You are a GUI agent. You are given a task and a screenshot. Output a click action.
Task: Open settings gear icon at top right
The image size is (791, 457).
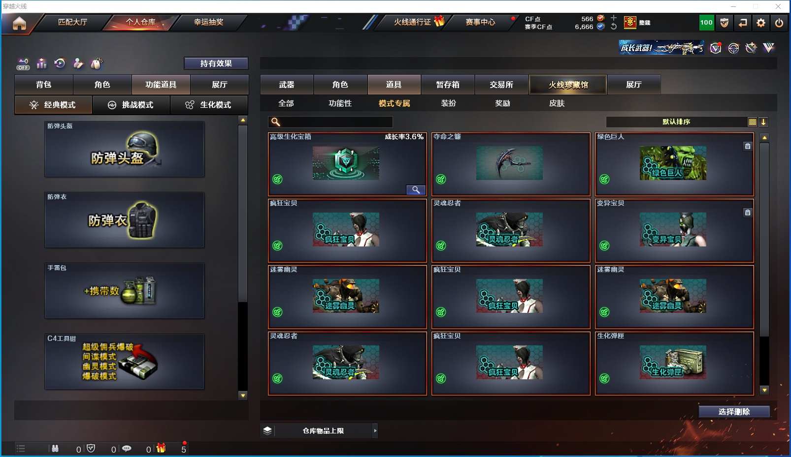click(760, 23)
